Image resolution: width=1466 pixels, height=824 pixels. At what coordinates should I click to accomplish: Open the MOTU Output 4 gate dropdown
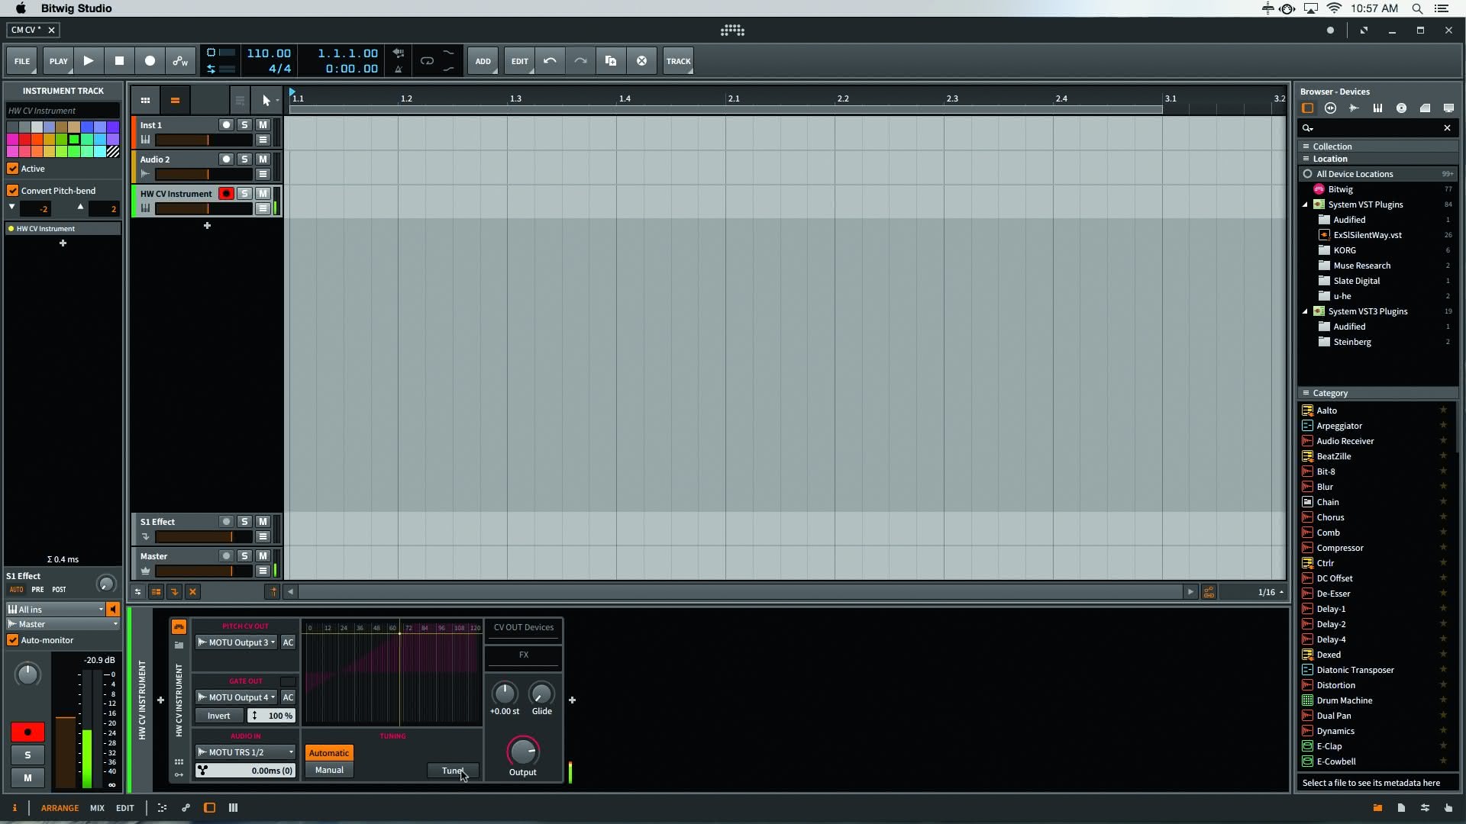tap(236, 697)
